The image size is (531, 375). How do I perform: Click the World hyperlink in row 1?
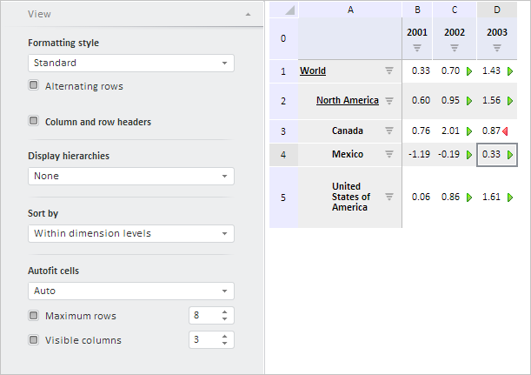tap(313, 71)
